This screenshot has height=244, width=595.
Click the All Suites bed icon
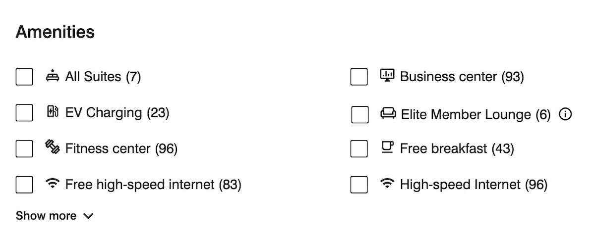[x=52, y=76]
